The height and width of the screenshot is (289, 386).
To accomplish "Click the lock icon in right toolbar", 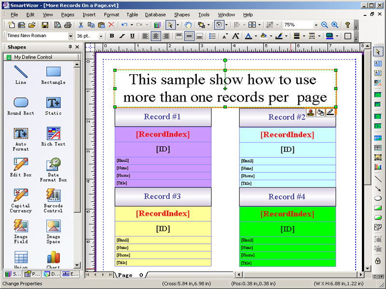I will [x=378, y=261].
